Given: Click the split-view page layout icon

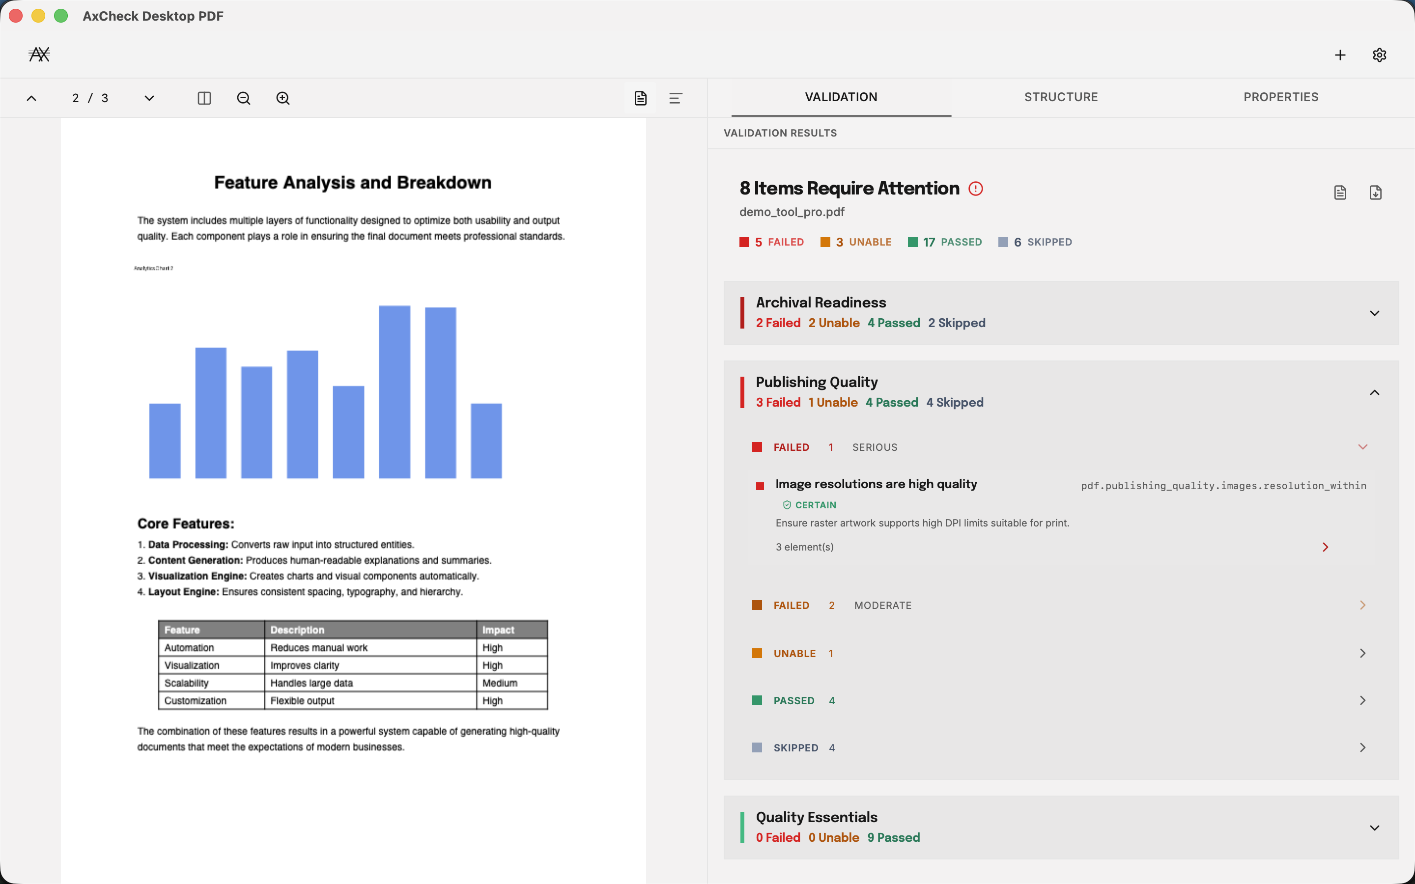Looking at the screenshot, I should [204, 98].
